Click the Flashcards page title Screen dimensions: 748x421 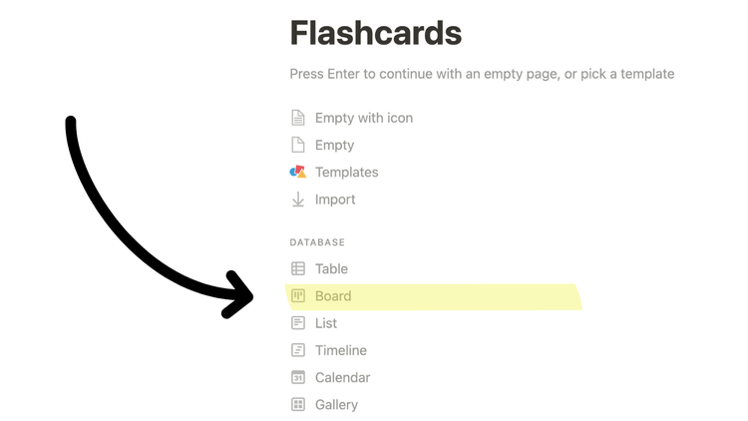pos(375,34)
